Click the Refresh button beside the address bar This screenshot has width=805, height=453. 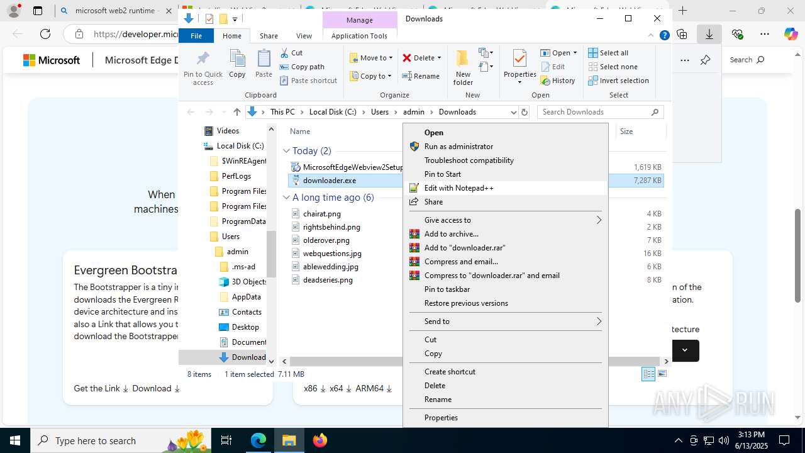(525, 112)
